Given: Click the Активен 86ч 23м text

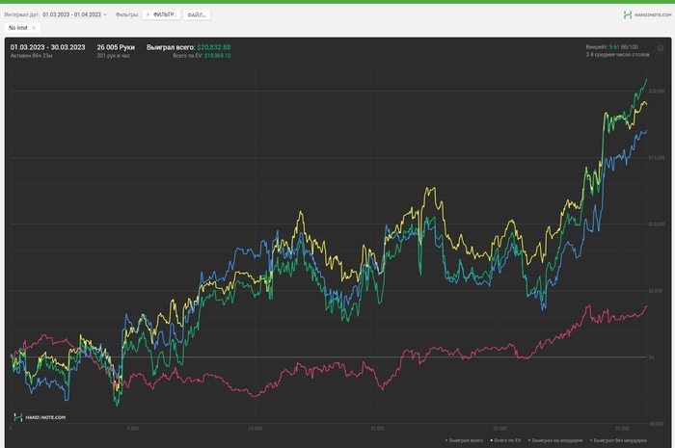Looking at the screenshot, I should click(x=32, y=56).
